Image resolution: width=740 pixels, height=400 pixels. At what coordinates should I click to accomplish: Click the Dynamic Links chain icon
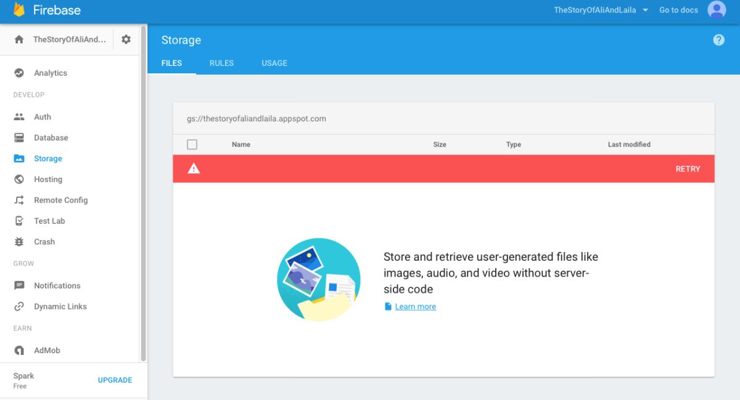[19, 306]
